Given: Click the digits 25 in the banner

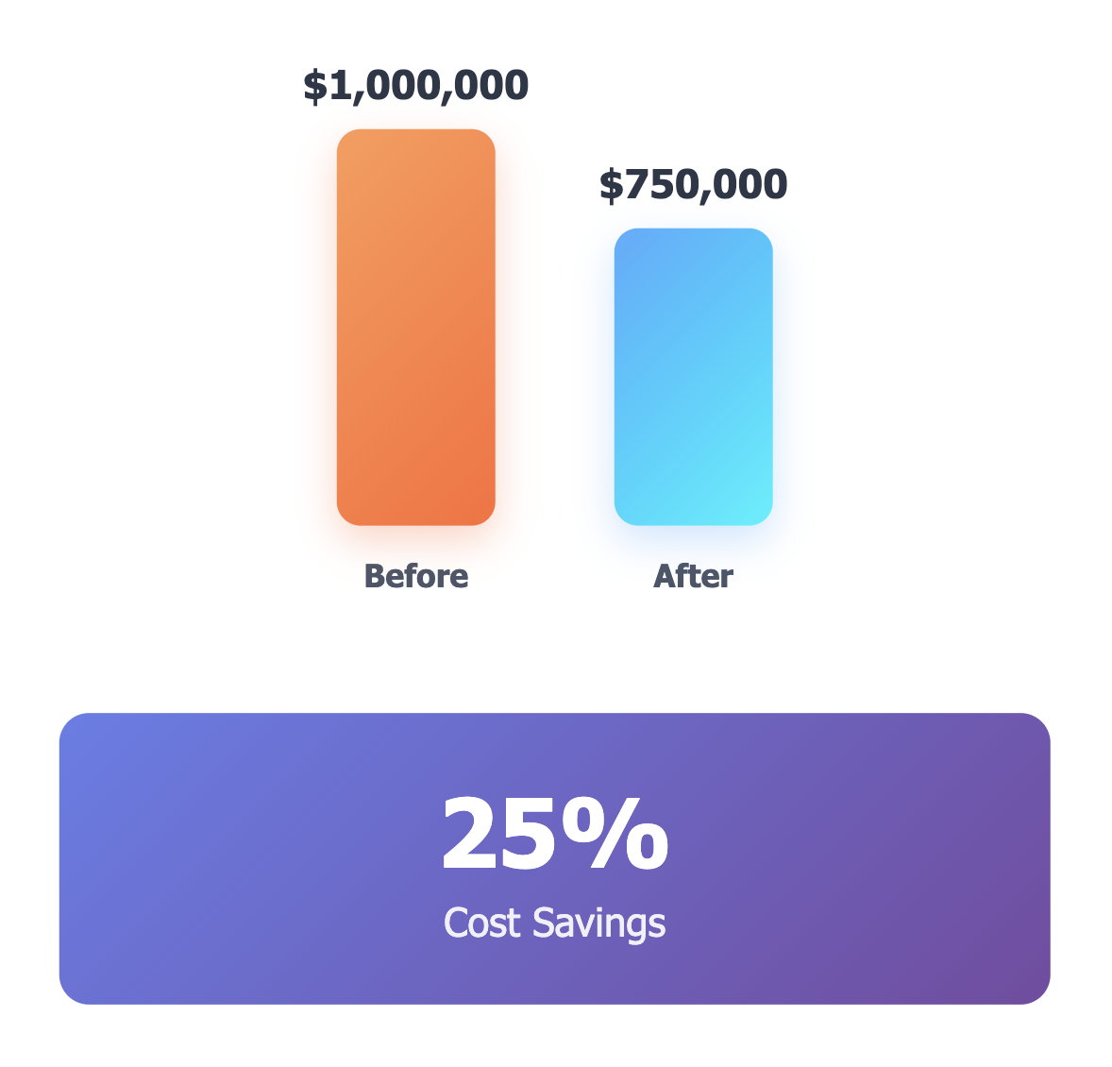Looking at the screenshot, I should click(x=499, y=835).
